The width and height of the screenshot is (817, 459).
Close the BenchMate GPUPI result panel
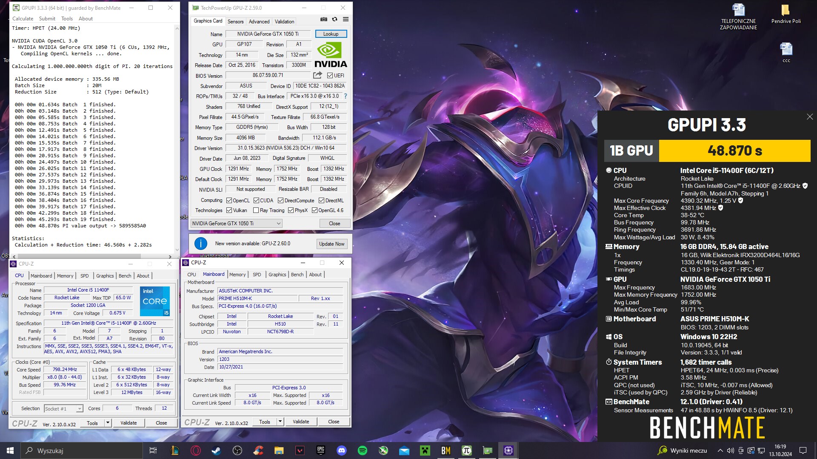[810, 116]
